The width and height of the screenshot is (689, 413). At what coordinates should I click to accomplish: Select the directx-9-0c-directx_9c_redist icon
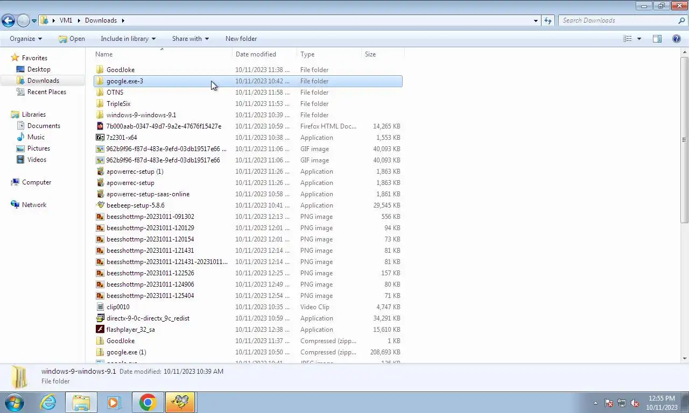coord(100,318)
